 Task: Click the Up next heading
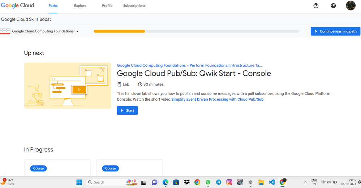34,53
